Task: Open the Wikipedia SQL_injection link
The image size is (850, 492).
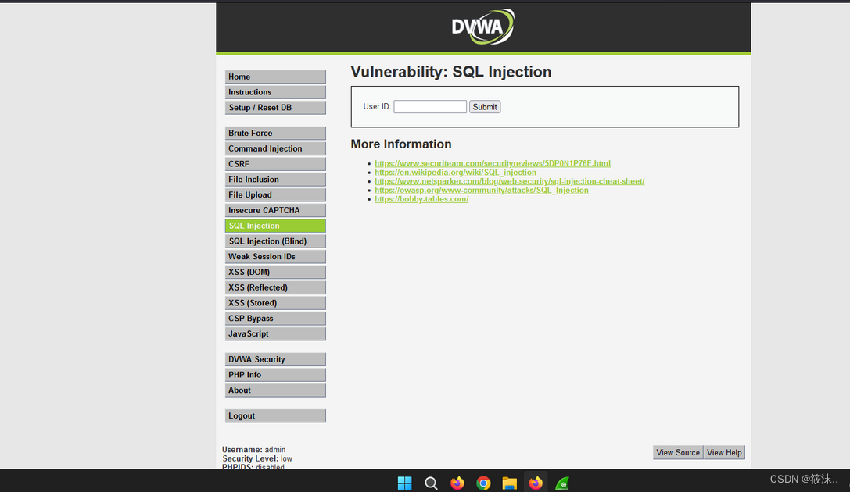Action: pos(455,173)
